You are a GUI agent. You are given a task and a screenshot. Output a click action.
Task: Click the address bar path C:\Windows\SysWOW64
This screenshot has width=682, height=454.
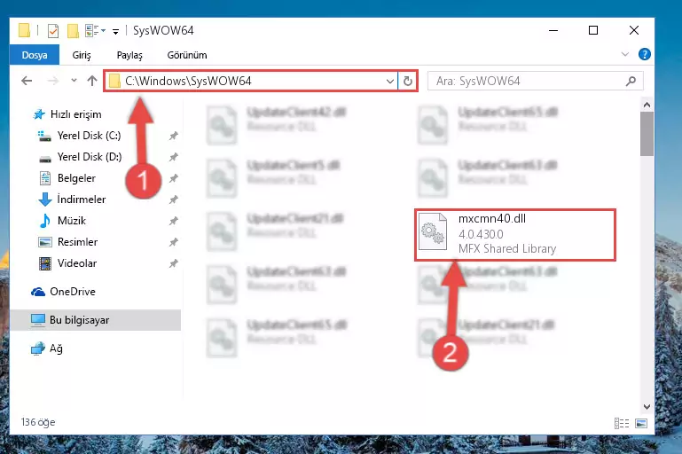188,81
